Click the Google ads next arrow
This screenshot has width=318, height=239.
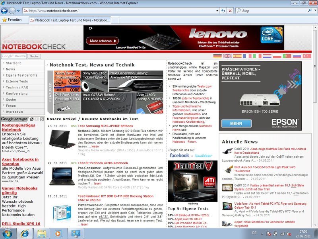(42, 119)
